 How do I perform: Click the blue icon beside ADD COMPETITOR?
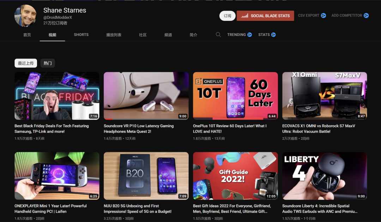pos(366,16)
